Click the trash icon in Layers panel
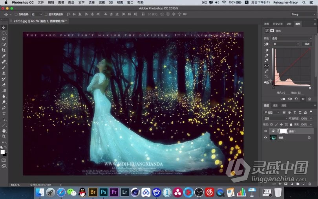The height and width of the screenshot is (199, 318). (310, 184)
